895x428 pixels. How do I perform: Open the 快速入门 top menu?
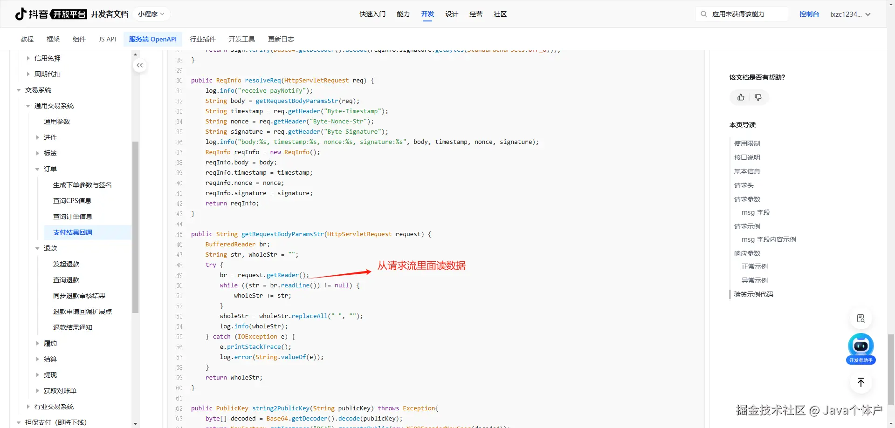point(372,14)
